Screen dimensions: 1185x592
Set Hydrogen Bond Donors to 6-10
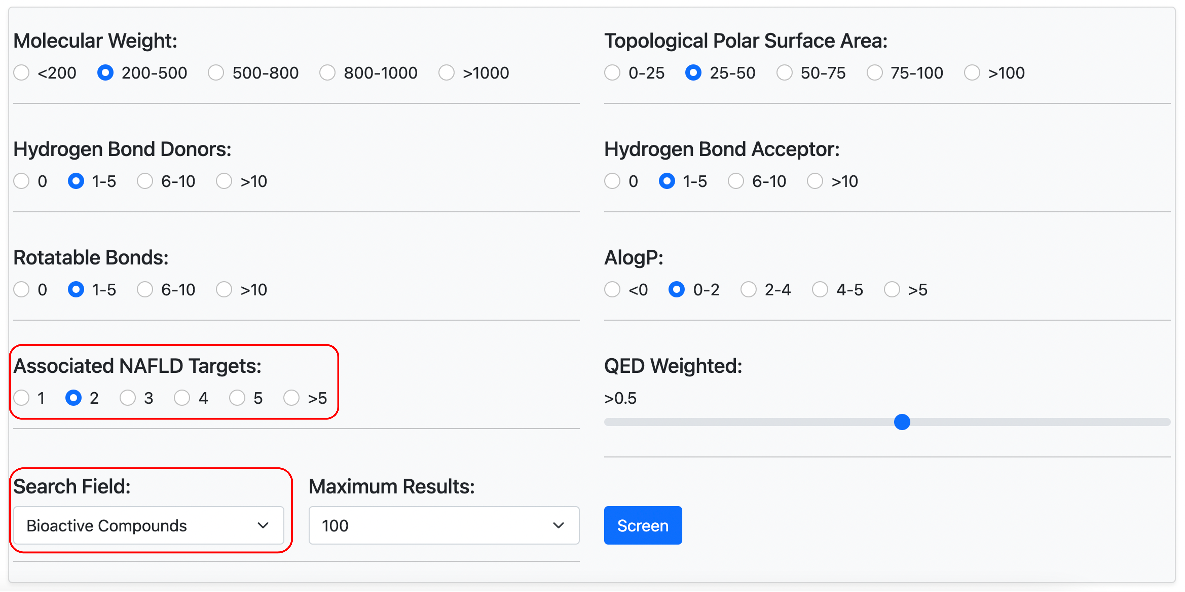[x=145, y=181]
